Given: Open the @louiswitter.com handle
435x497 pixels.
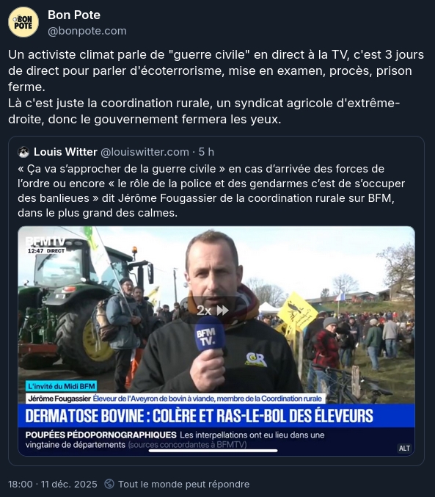Looking at the screenshot, I should 145,152.
